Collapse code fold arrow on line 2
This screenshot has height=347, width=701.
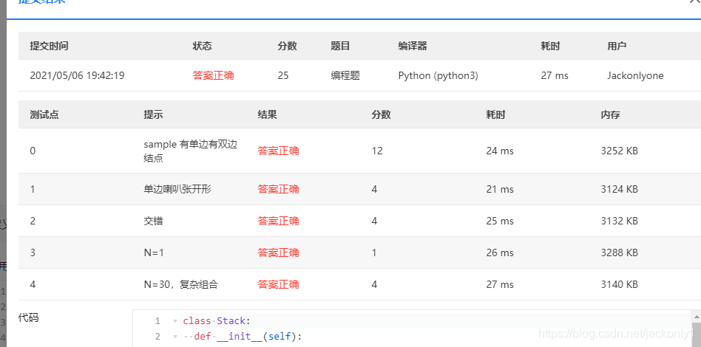click(x=175, y=337)
